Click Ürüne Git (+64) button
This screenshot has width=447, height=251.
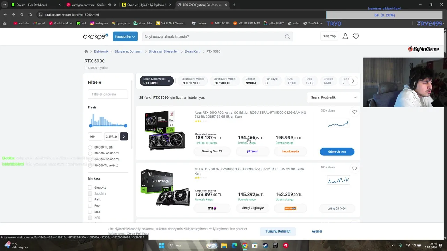point(337,208)
